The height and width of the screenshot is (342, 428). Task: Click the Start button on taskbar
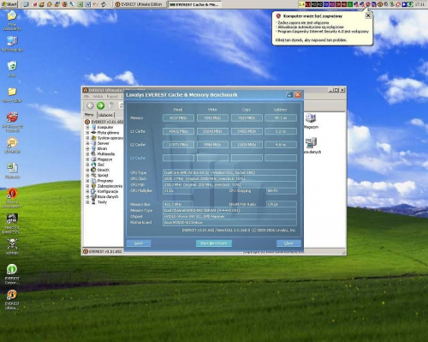[9, 4]
